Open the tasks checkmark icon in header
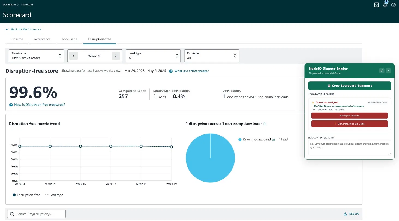Screen dimensions: 399x221 (377, 5)
